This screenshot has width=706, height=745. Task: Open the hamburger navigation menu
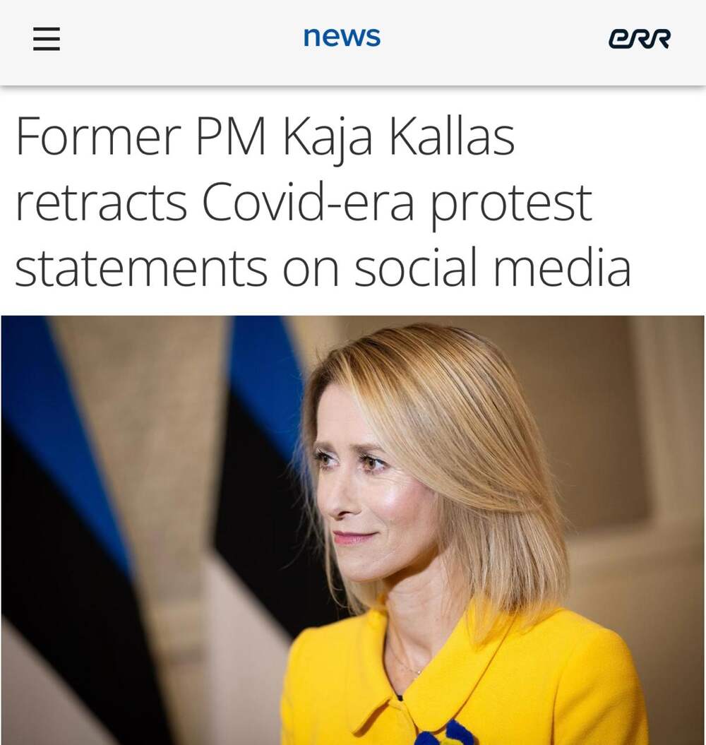click(x=47, y=39)
